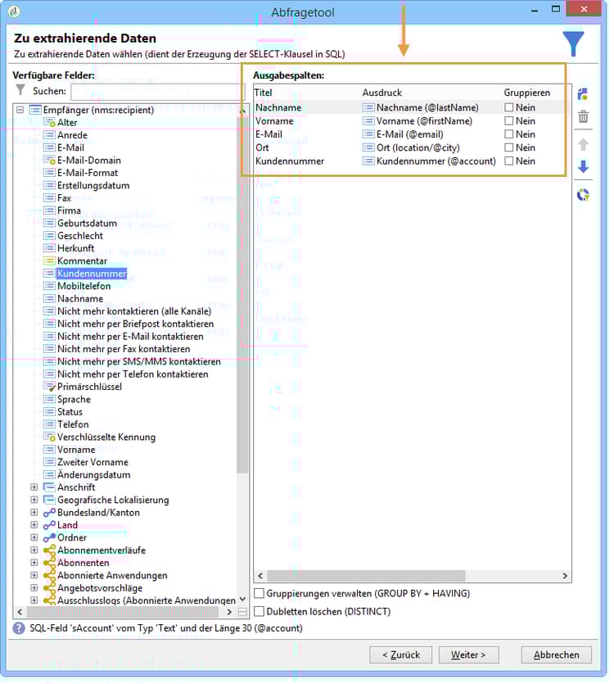Select the Geburtsdatum field in tree
Image resolution: width=614 pixels, height=684 pixels.
pos(88,224)
